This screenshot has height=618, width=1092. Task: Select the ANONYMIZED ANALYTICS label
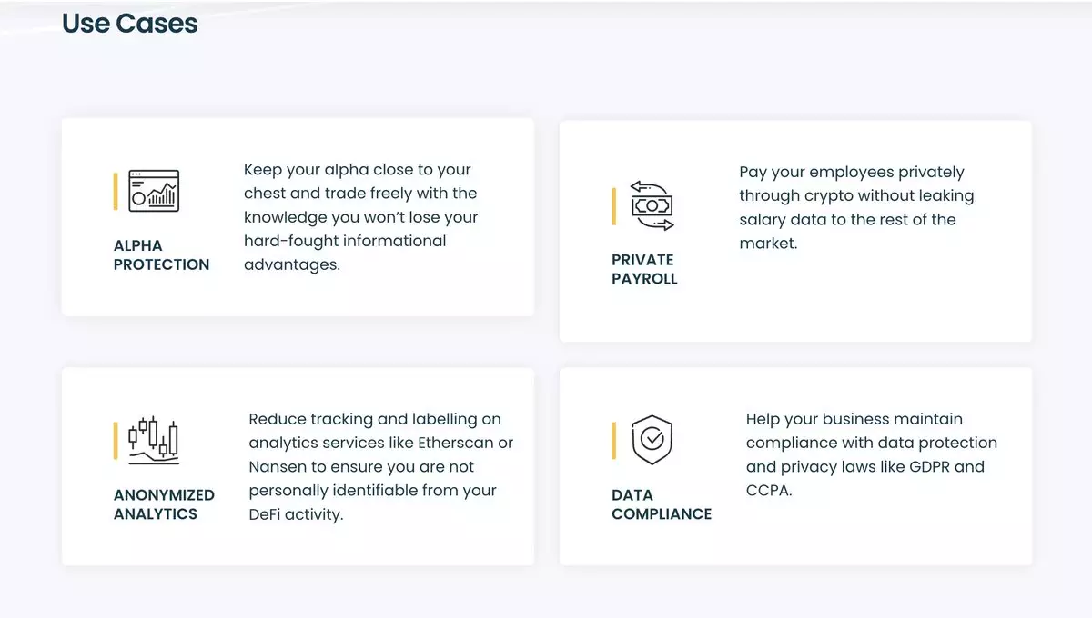point(164,504)
